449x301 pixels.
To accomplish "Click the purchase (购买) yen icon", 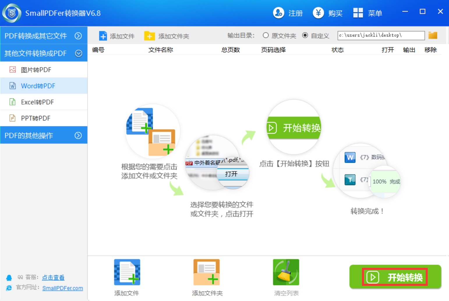I will (318, 13).
